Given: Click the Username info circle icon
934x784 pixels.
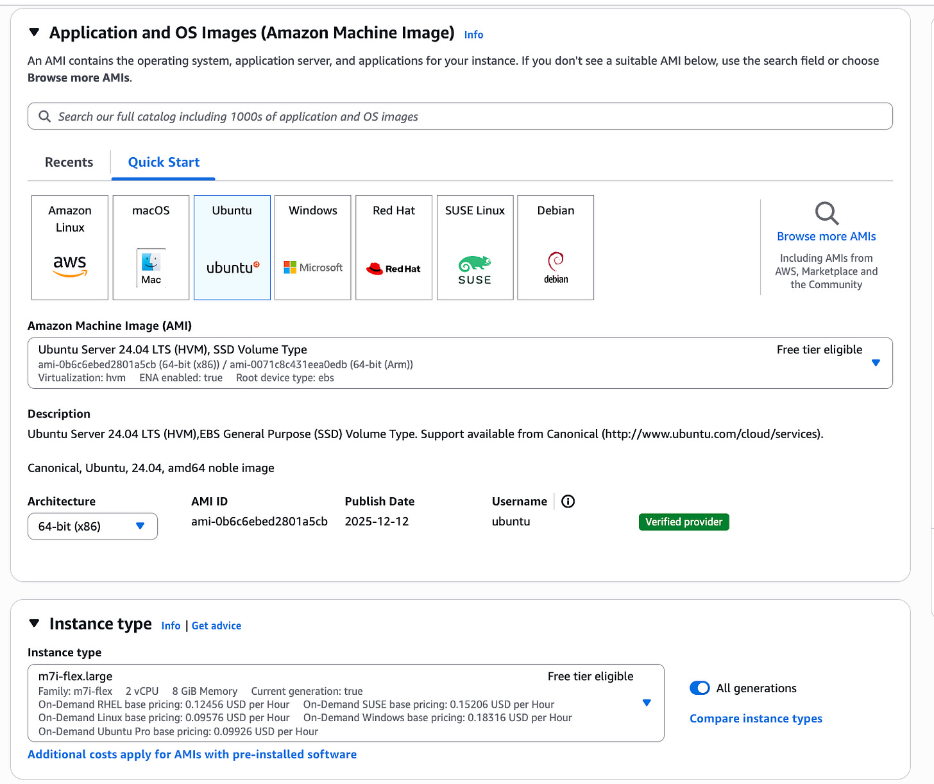Looking at the screenshot, I should point(568,501).
